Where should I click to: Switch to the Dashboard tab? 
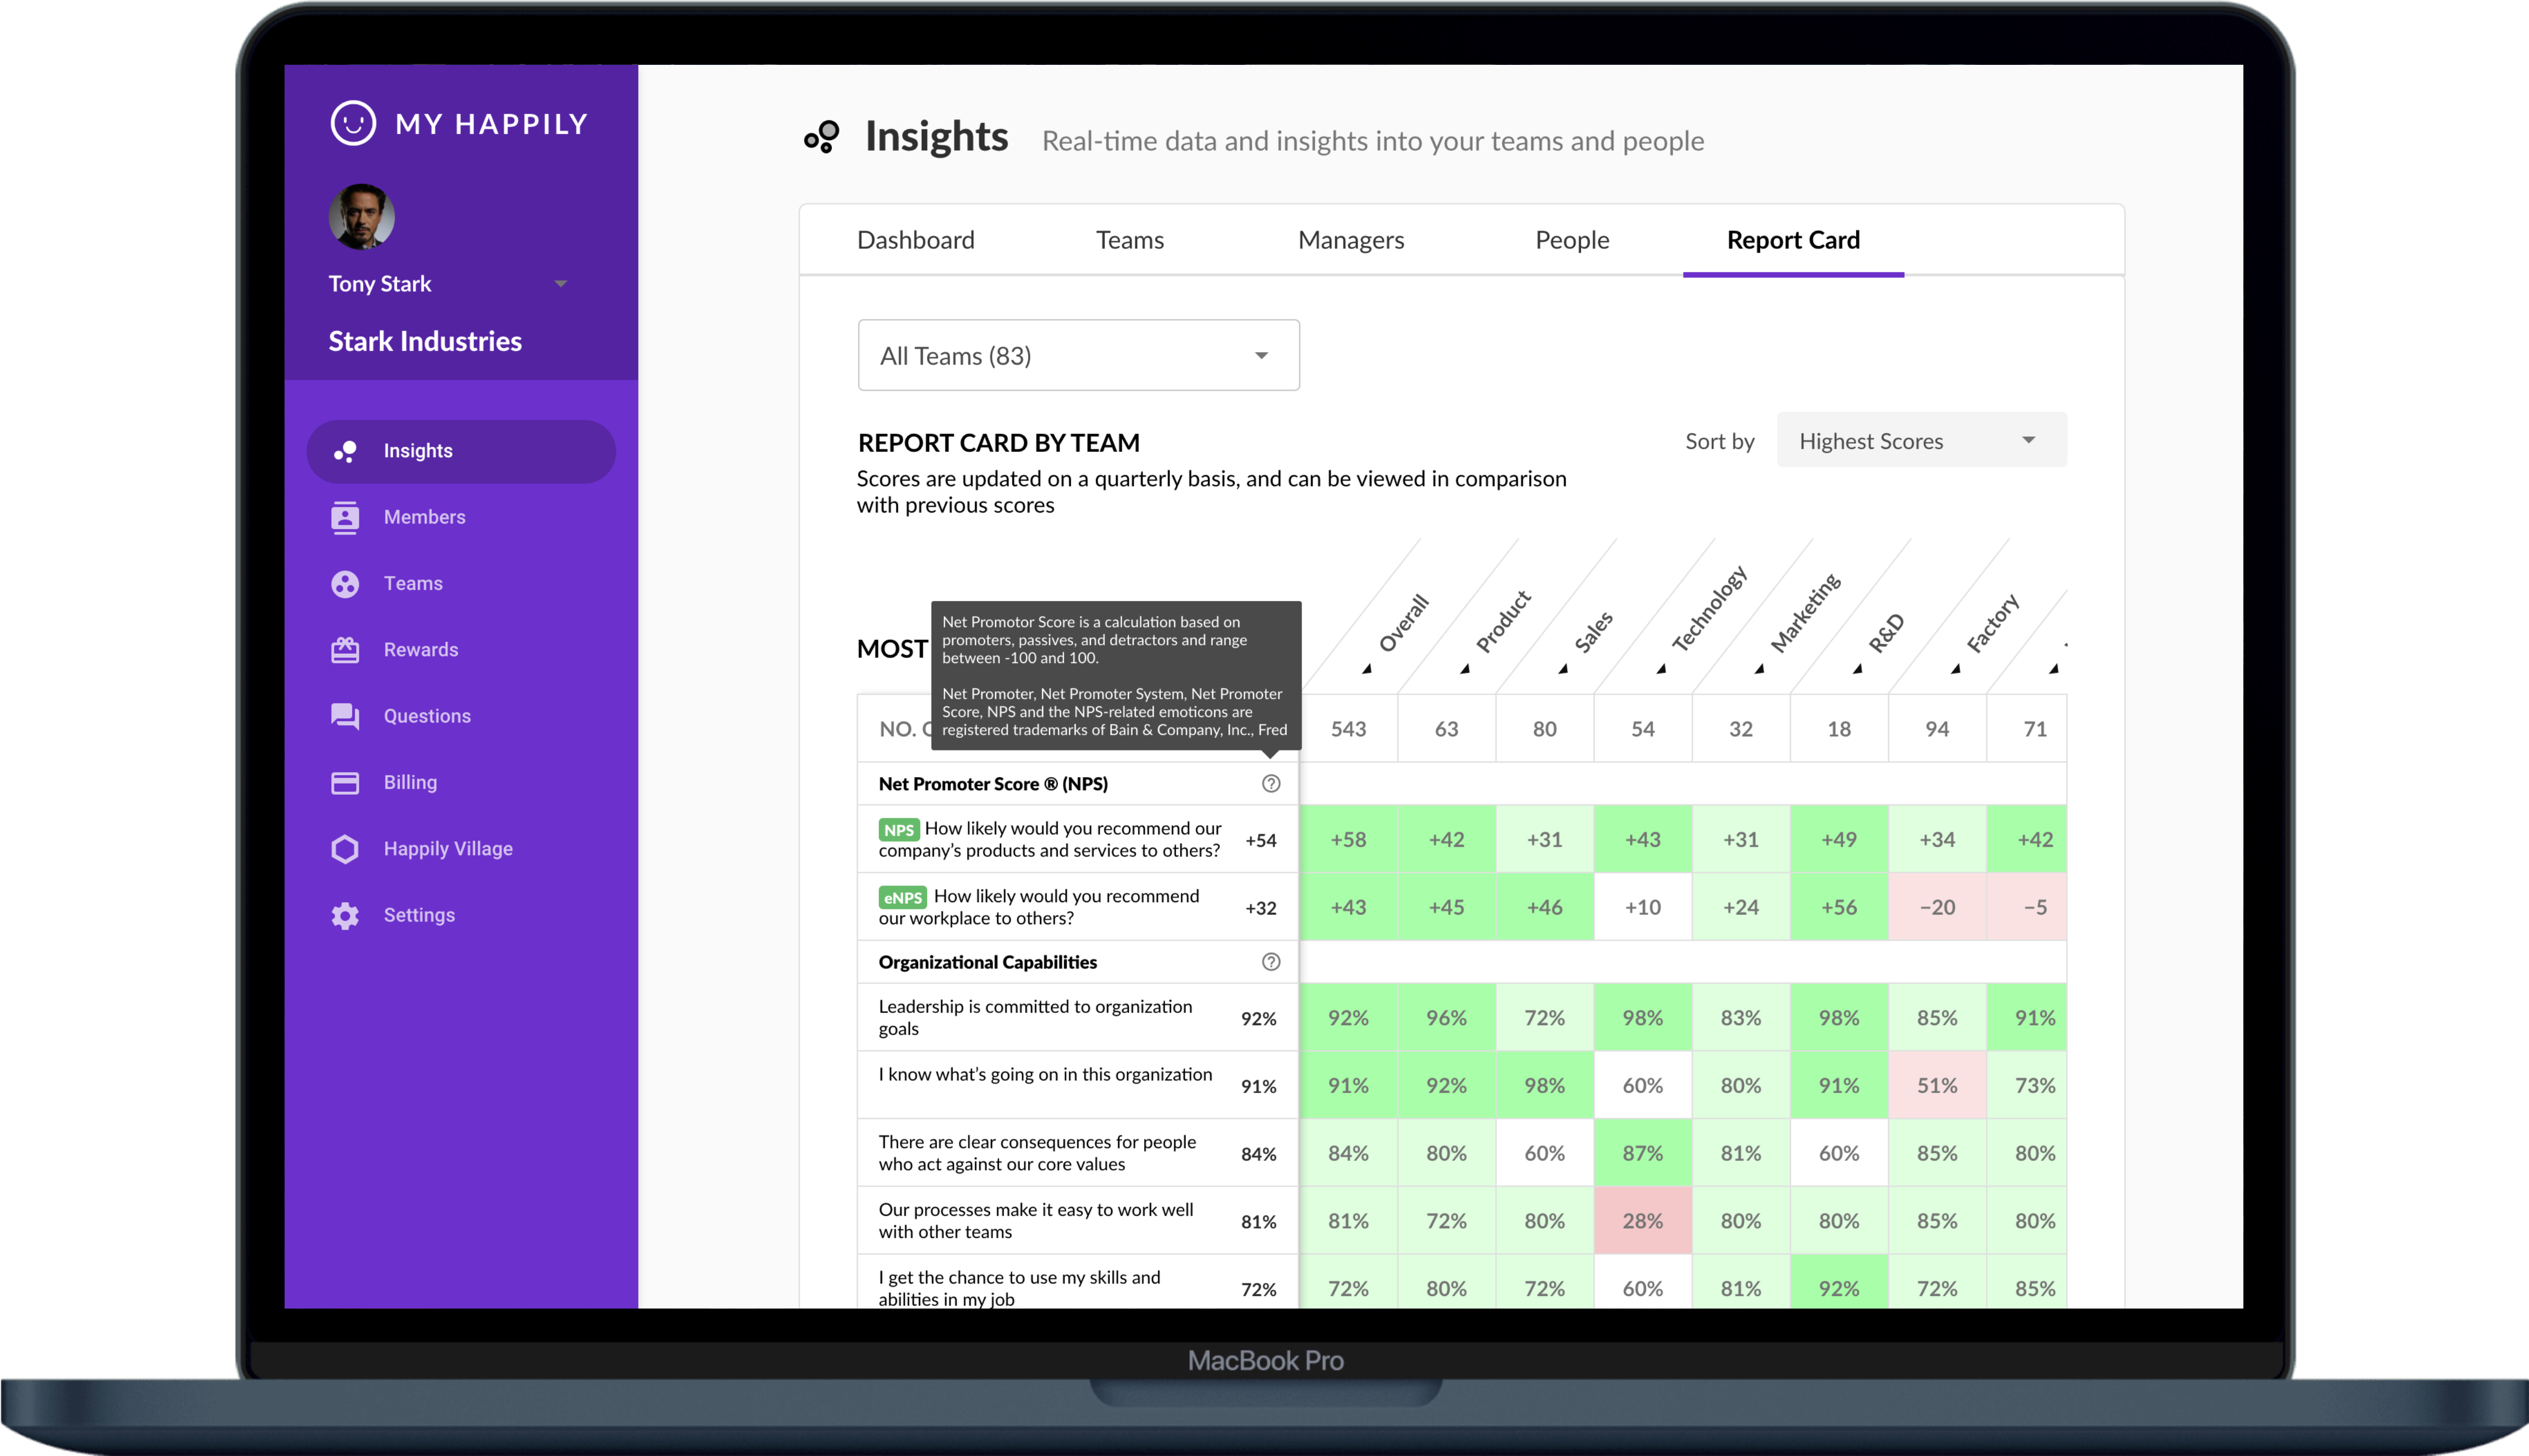916,240
